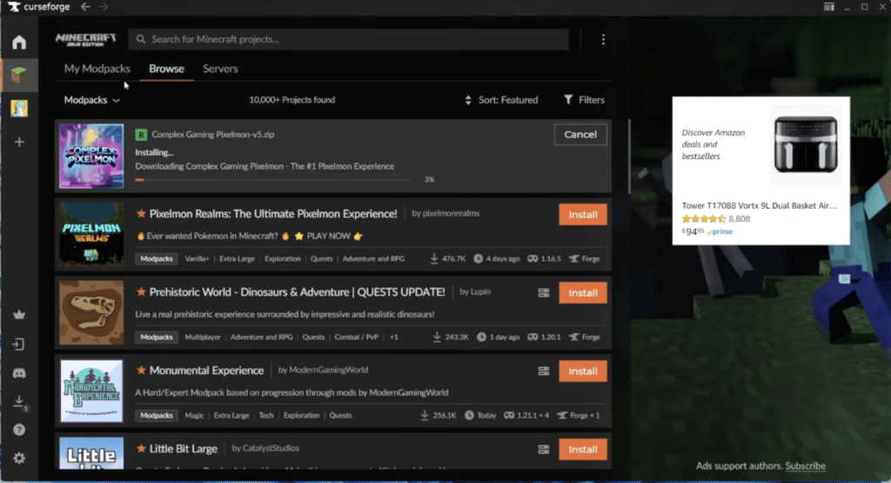Open the help question mark icon
Image resolution: width=891 pixels, height=483 pixels.
tap(19, 430)
